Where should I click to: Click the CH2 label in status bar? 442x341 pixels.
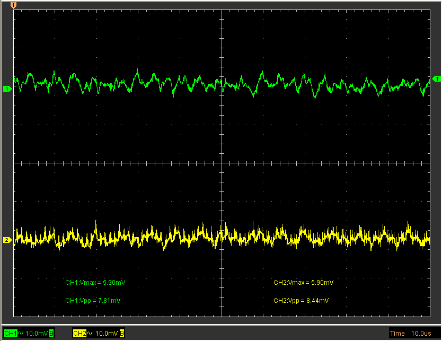[x=79, y=334]
